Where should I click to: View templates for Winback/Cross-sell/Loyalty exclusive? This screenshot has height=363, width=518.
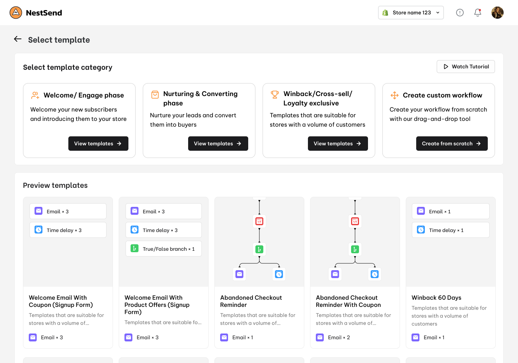338,144
